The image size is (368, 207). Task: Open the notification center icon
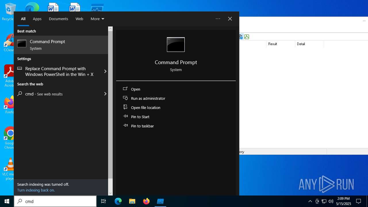(359, 201)
